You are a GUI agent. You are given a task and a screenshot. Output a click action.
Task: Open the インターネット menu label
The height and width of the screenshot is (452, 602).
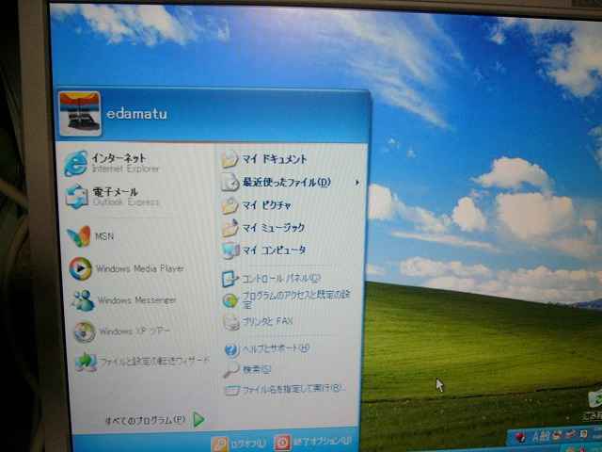[x=119, y=157]
